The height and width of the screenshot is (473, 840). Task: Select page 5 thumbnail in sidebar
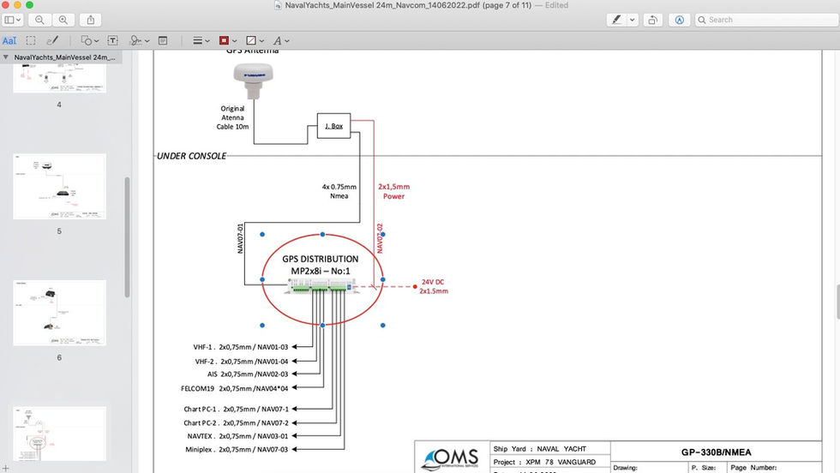[59, 187]
